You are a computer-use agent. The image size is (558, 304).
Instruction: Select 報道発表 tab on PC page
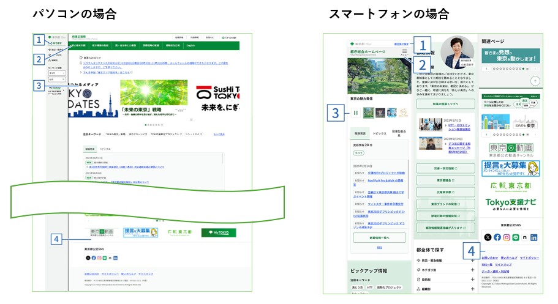[x=89, y=149]
